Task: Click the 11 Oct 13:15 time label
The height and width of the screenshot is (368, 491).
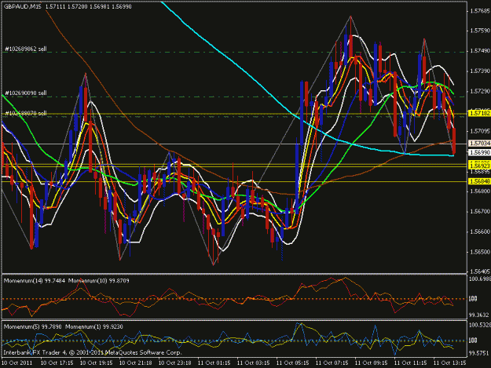Action: (449, 363)
